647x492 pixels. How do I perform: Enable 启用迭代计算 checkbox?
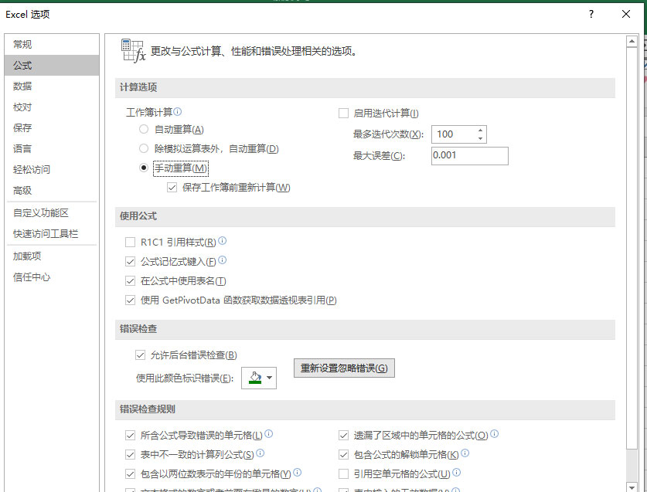(x=343, y=113)
